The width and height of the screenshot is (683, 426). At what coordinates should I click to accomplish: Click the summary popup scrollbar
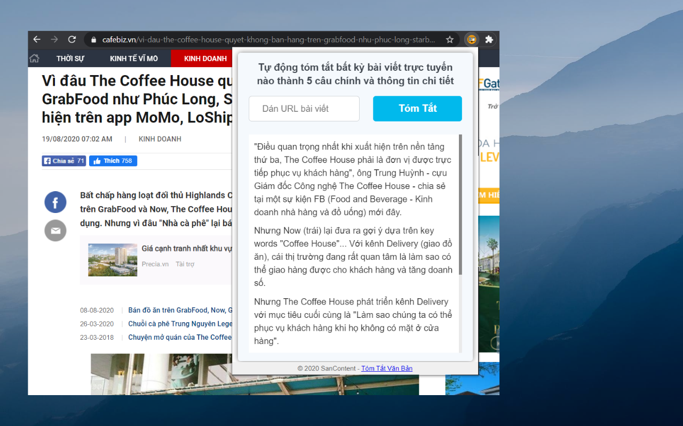point(460,205)
